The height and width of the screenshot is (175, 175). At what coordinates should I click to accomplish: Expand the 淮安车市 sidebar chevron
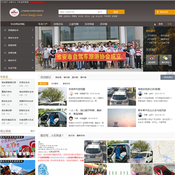33,60
